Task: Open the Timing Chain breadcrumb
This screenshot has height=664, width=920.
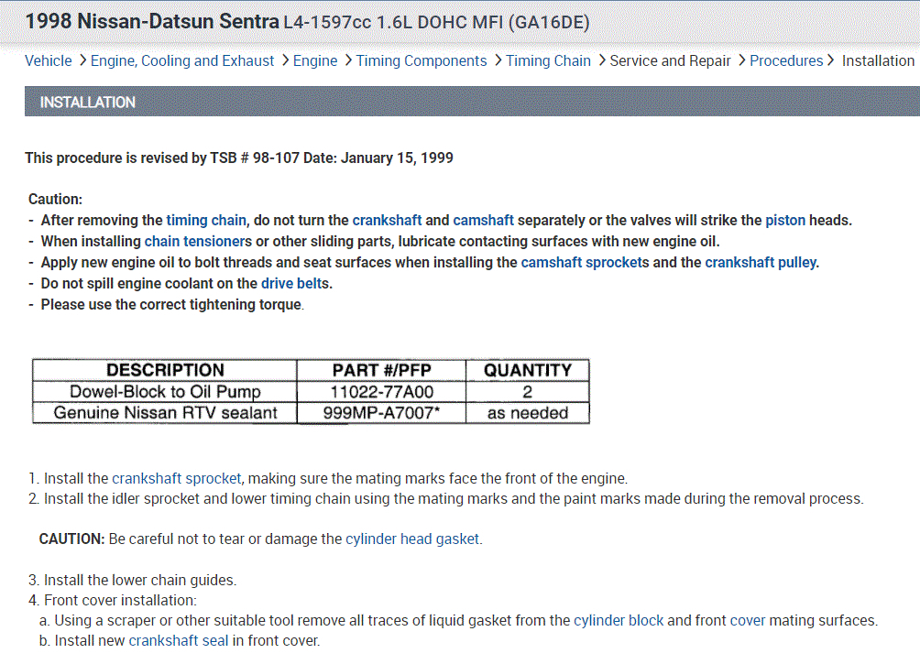Action: [x=548, y=61]
